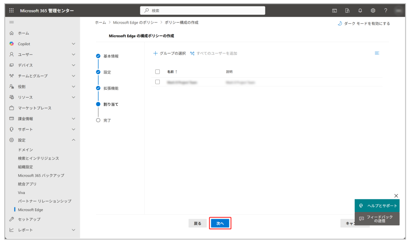Open the account profile avatar
Viewport: 410px width, 242px height.
[398, 11]
